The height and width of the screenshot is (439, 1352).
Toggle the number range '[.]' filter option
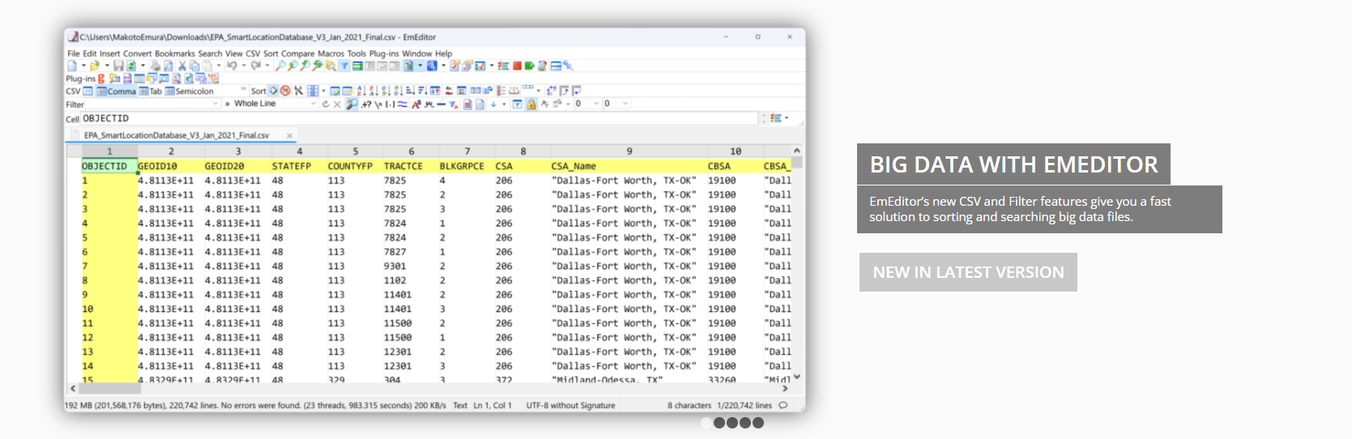click(390, 104)
